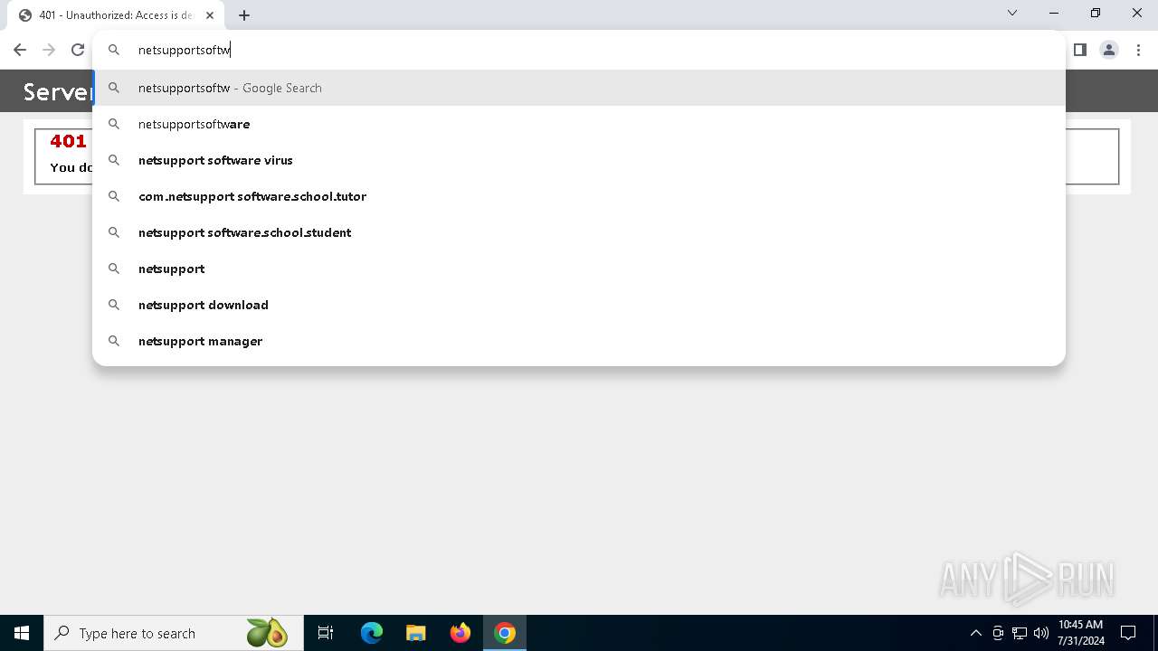Choose the 'netsupport manager' suggestion

579,341
